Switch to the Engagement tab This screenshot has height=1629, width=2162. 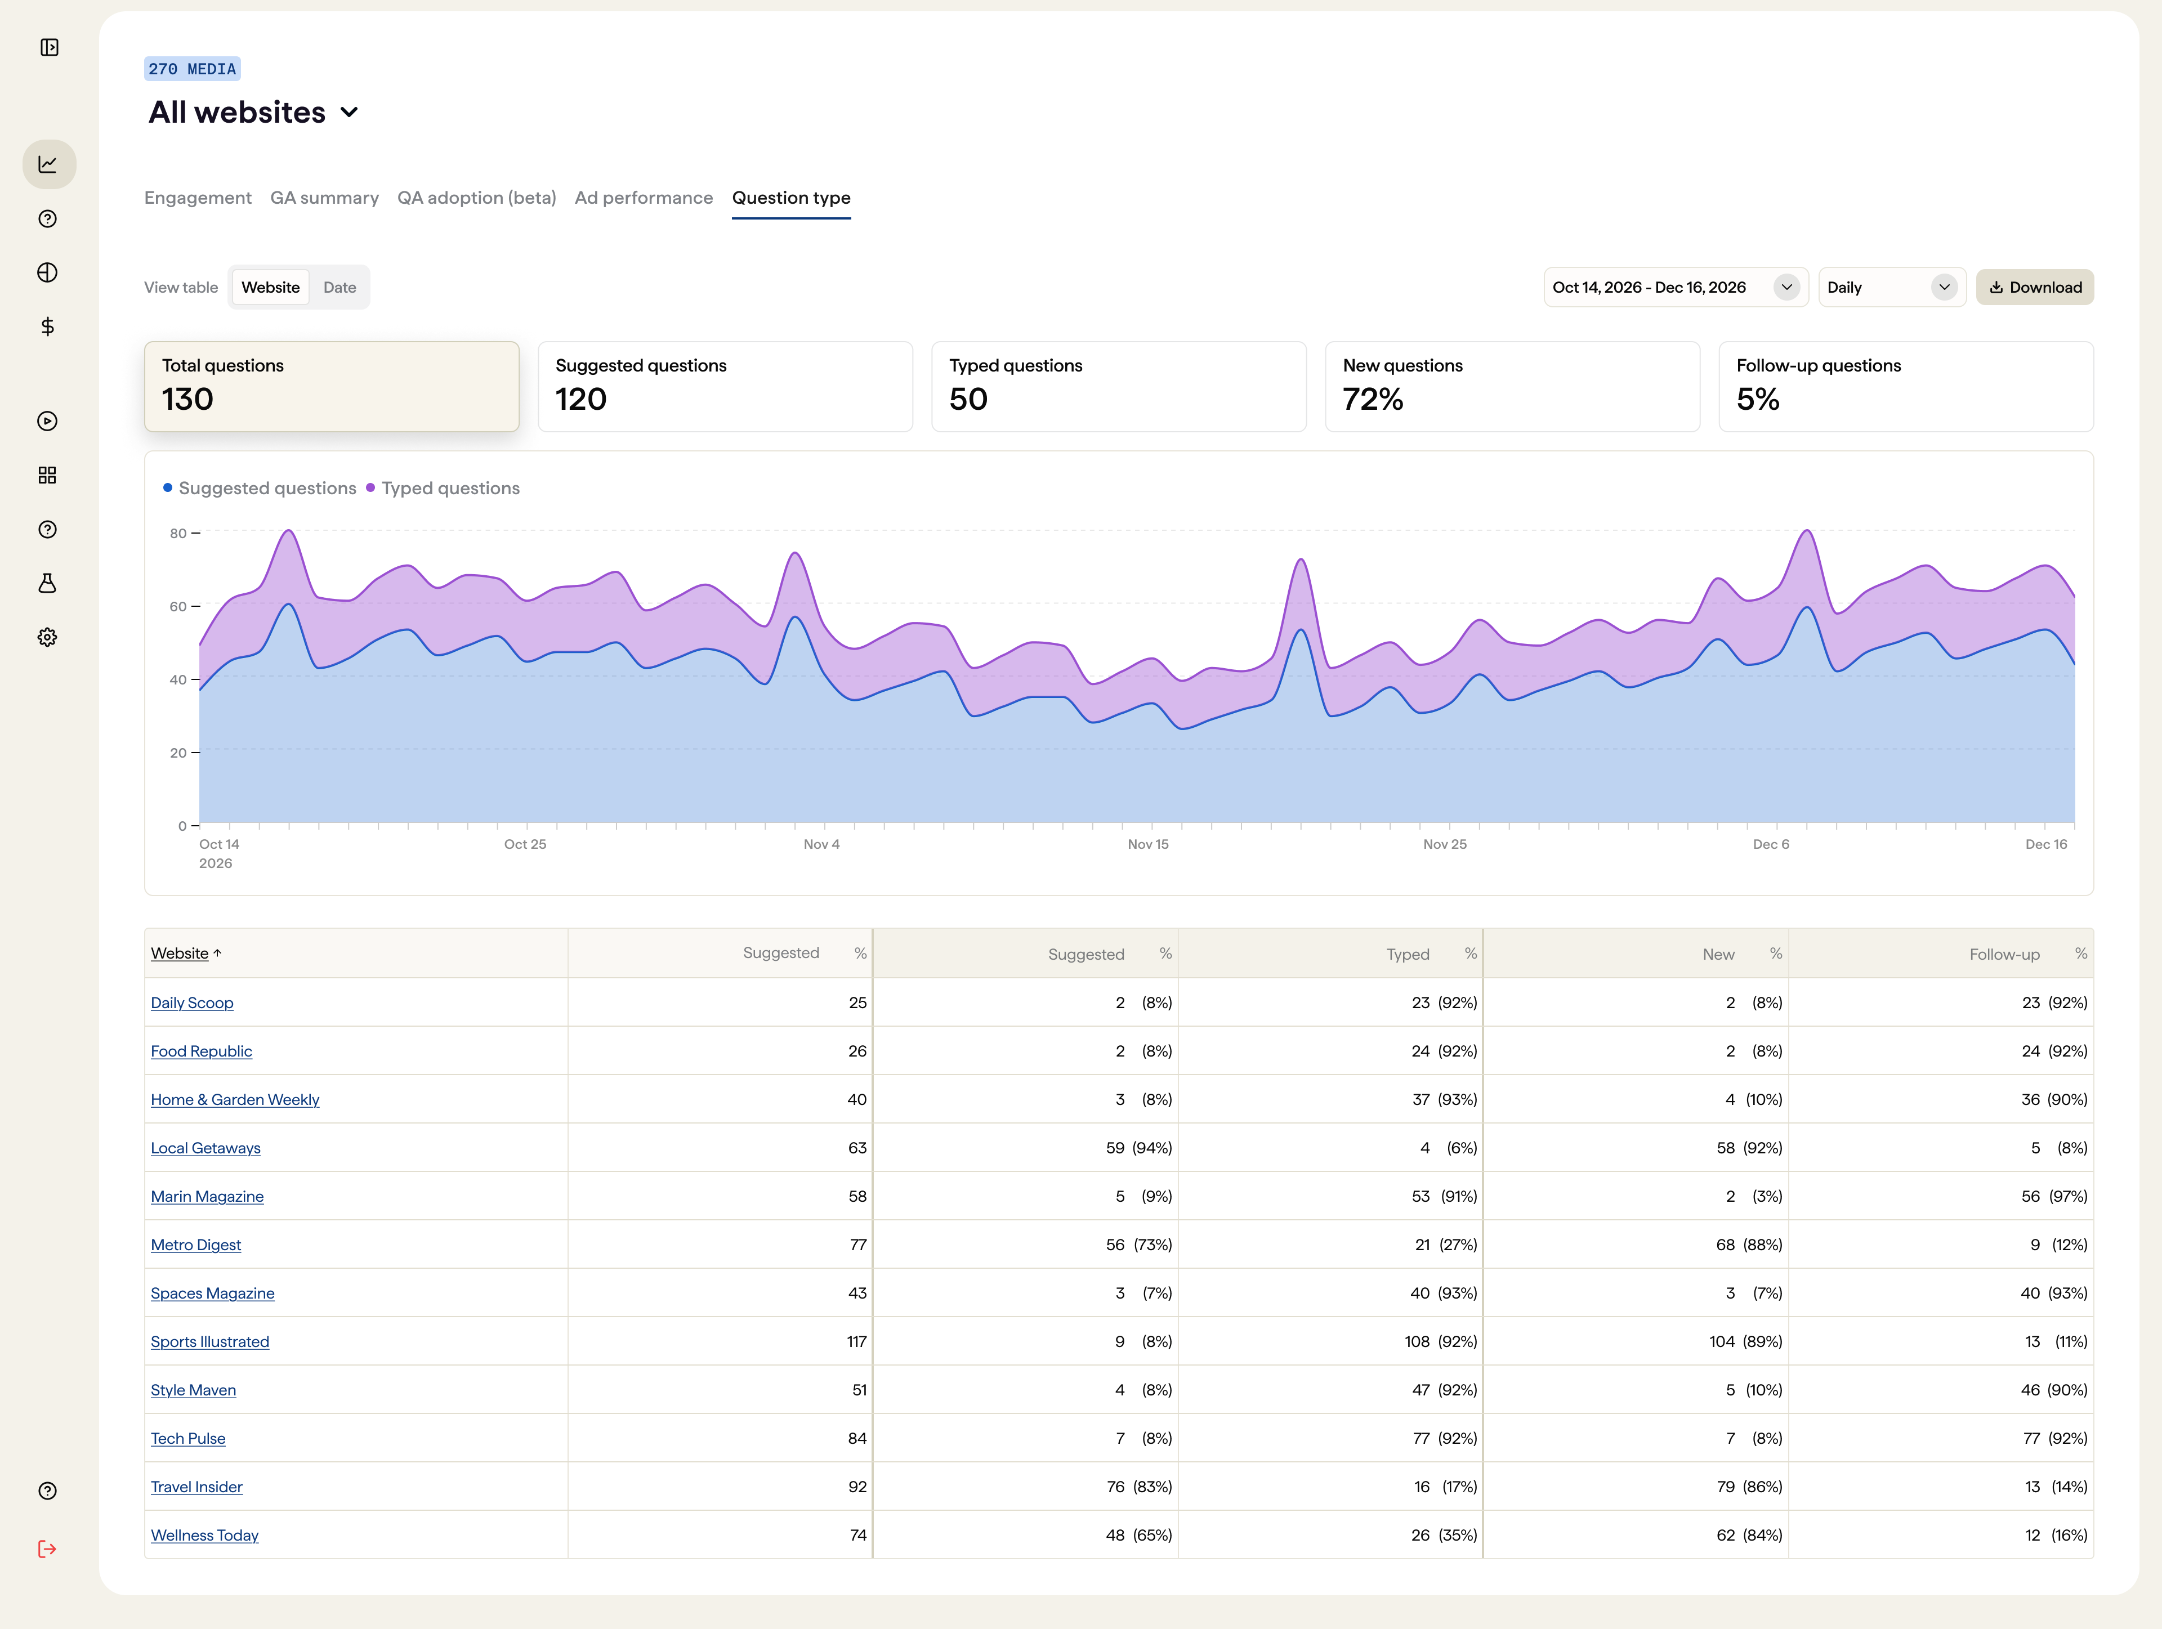(x=198, y=198)
